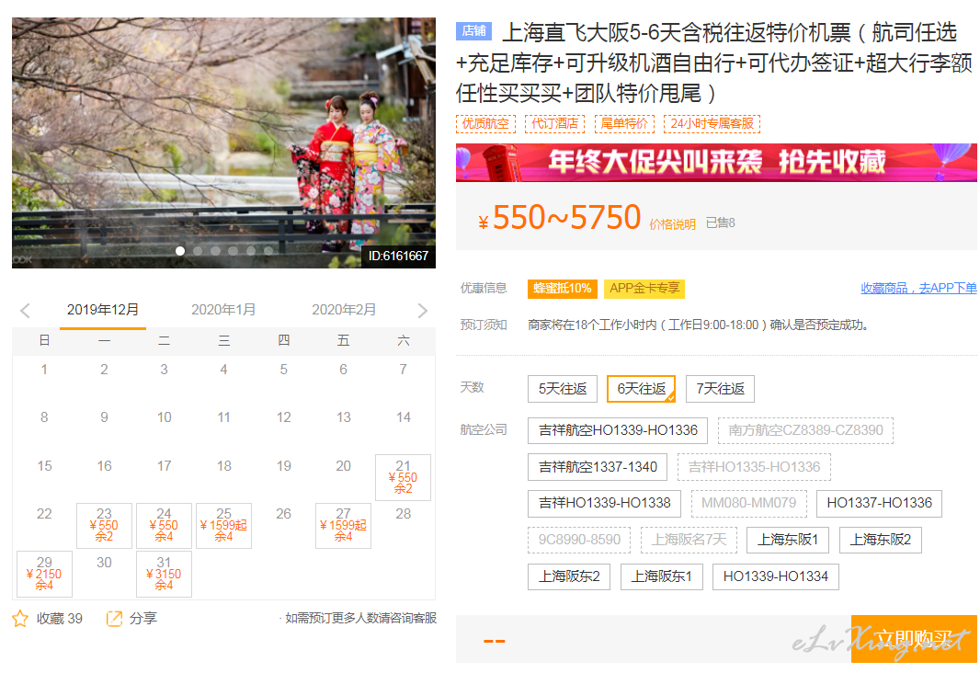Viewport: 980px width, 673px height.
Task: Pick December 29 priced ¥2150
Action: pyautogui.click(x=44, y=575)
